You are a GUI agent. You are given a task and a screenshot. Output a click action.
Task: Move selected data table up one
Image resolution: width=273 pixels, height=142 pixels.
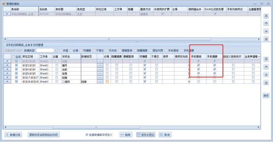(x=266, y=24)
